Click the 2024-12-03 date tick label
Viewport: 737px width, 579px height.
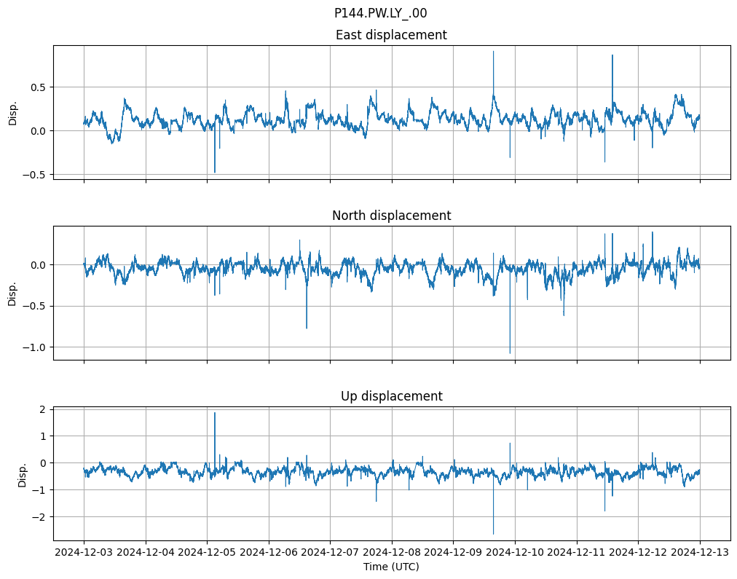(x=84, y=553)
